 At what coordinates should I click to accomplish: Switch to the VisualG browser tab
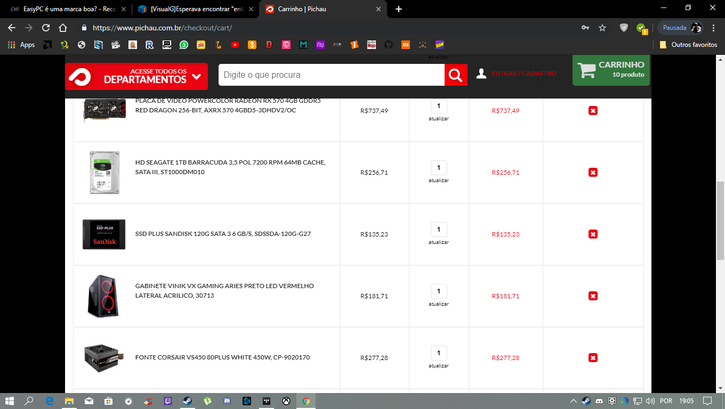195,9
